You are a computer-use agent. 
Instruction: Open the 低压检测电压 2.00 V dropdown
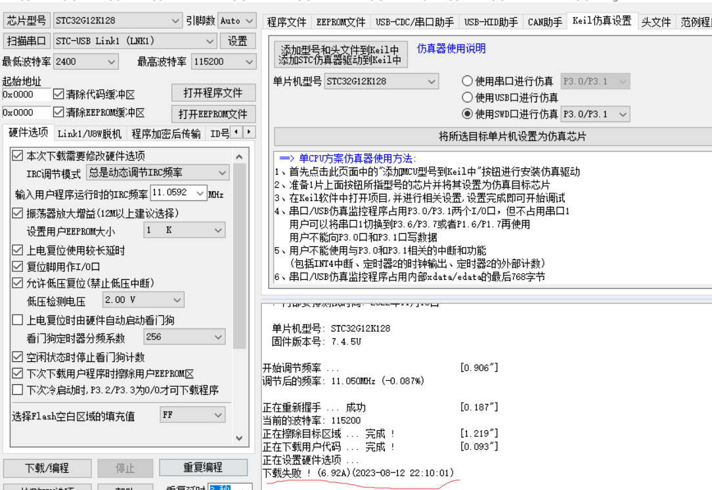[x=143, y=300]
